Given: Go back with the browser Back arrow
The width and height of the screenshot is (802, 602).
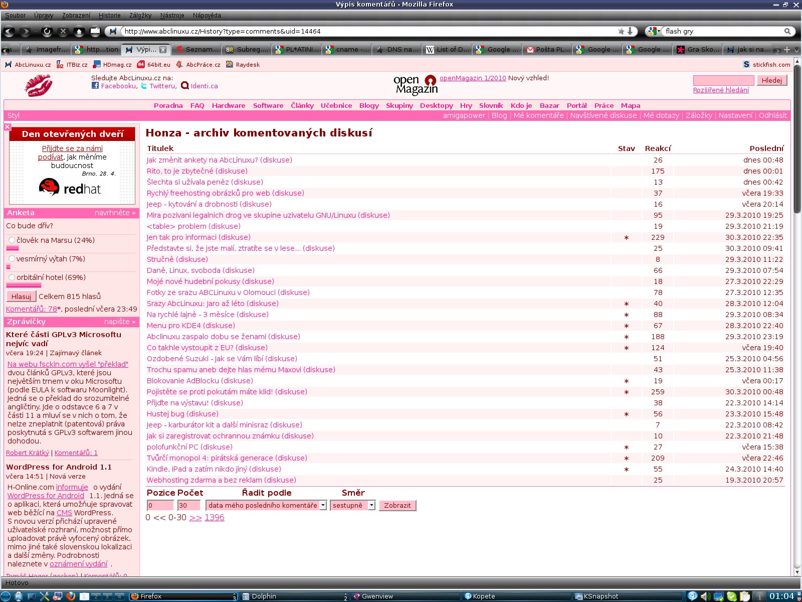Looking at the screenshot, I should pyautogui.click(x=9, y=31).
